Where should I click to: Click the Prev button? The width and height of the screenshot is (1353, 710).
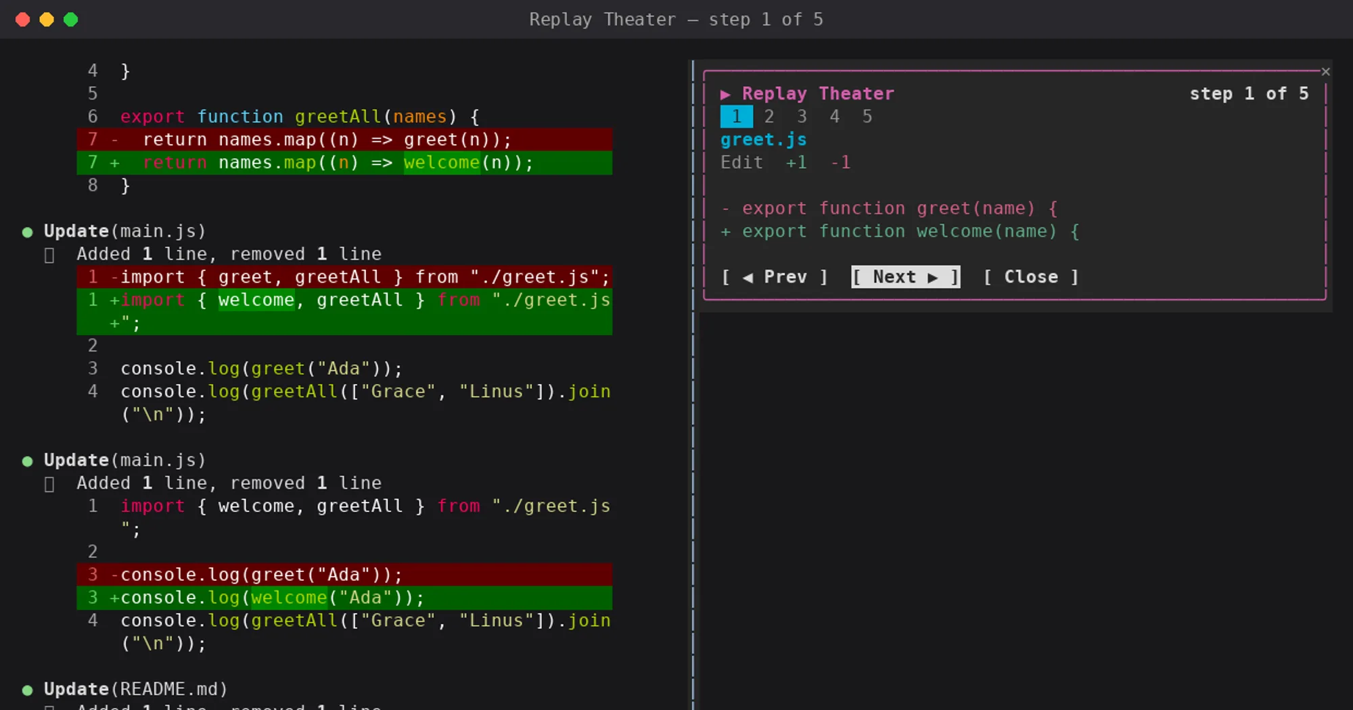(775, 277)
